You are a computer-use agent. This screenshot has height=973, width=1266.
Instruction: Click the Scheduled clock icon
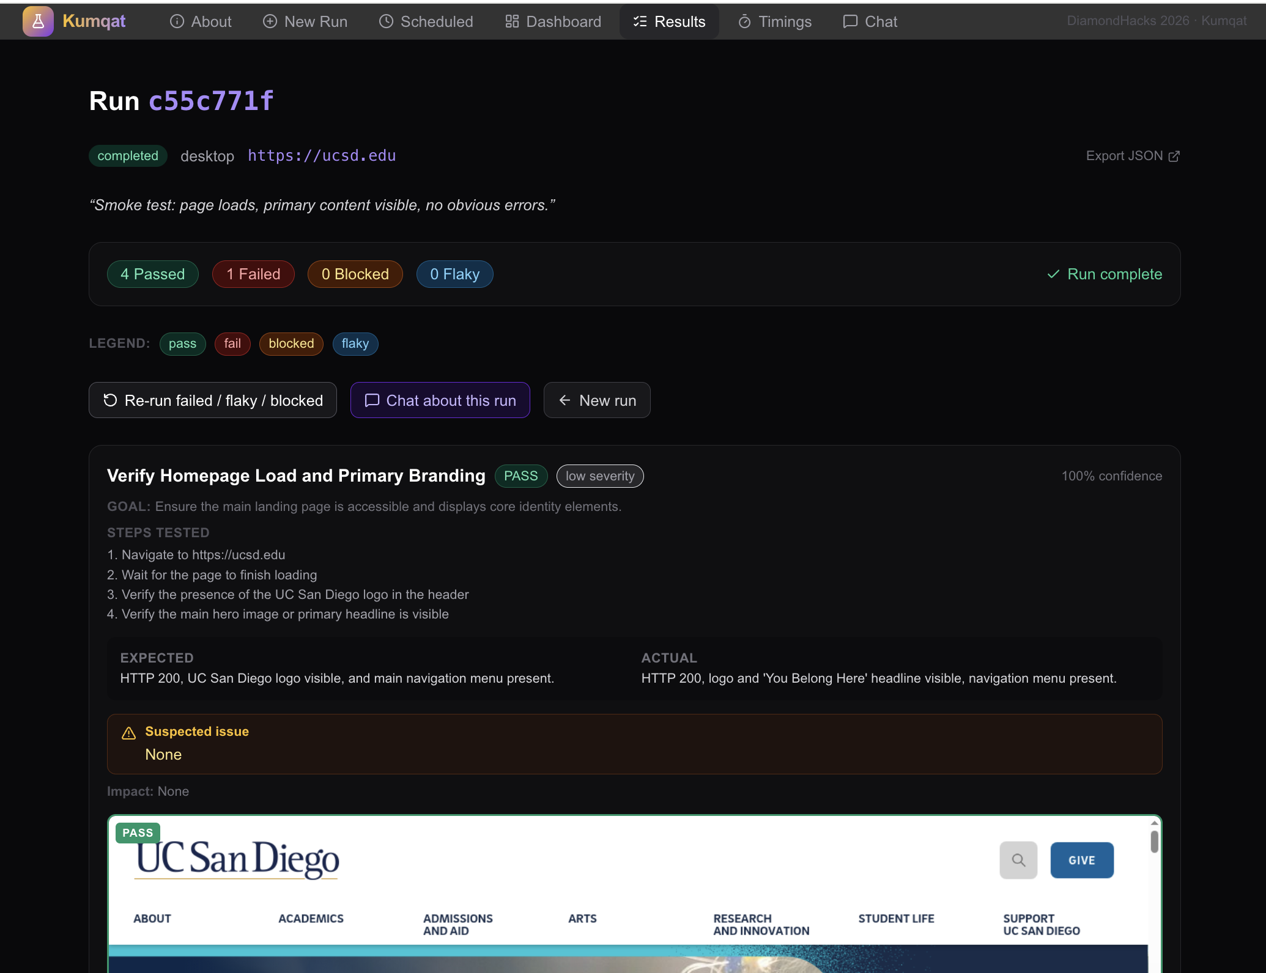[x=386, y=21]
